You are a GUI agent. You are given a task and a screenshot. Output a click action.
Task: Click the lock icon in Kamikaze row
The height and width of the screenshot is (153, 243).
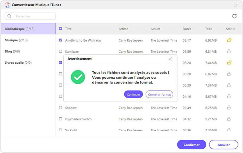pyautogui.click(x=229, y=51)
